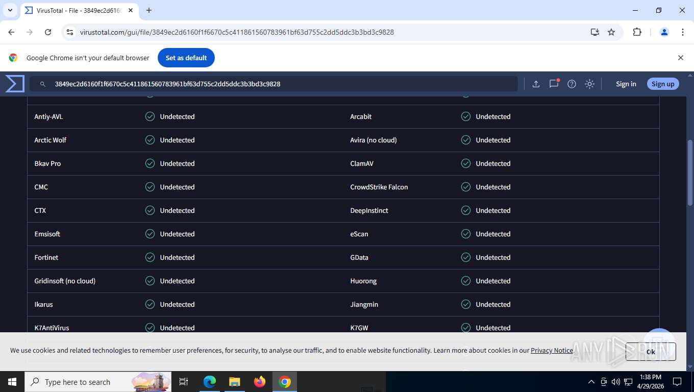
Task: Open the tab search dropdown arrow
Action: (10, 10)
